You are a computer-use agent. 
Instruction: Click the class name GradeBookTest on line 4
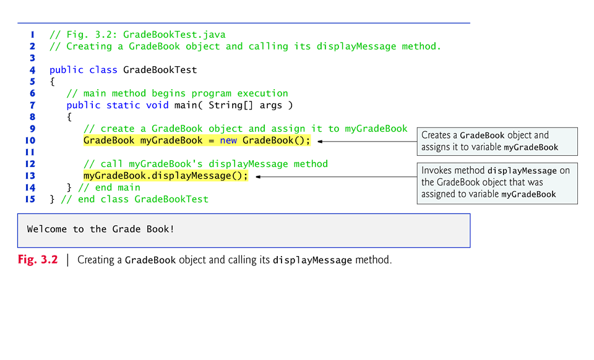coord(160,70)
